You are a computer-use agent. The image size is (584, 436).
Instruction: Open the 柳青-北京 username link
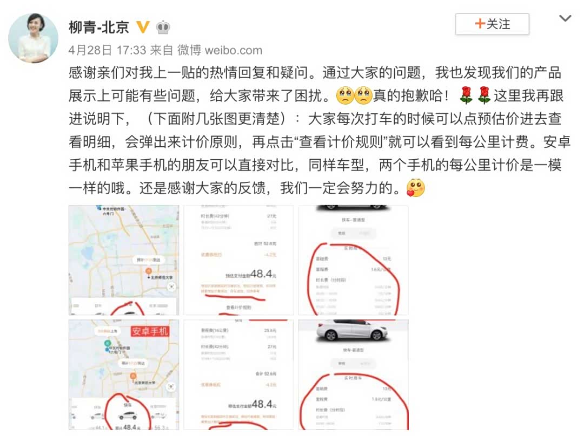pyautogui.click(x=99, y=27)
